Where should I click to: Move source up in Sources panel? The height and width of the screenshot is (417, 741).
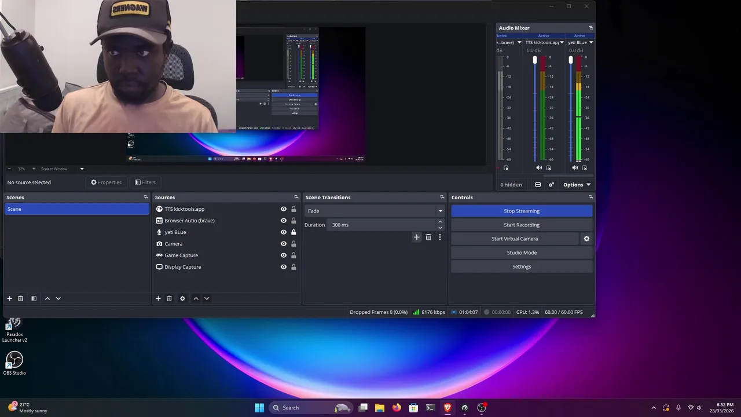pyautogui.click(x=196, y=298)
